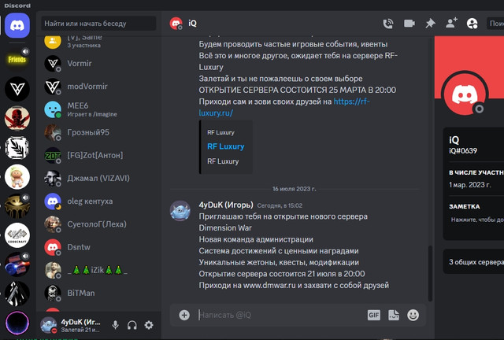Open the Vormir conversation
504x340 pixels.
click(100, 63)
